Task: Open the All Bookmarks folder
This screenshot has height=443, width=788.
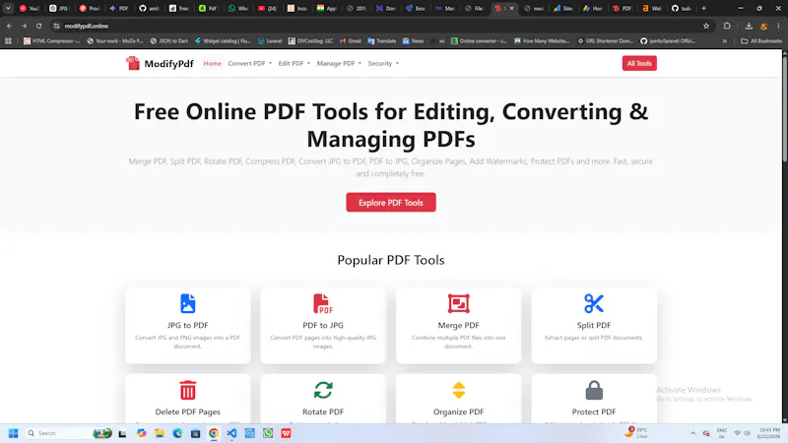Action: click(x=761, y=41)
